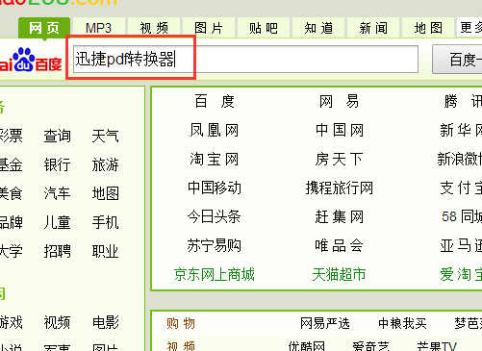Viewport: 482px width, 351px height.
Task: Open the 天气 sidebar link
Action: click(105, 136)
